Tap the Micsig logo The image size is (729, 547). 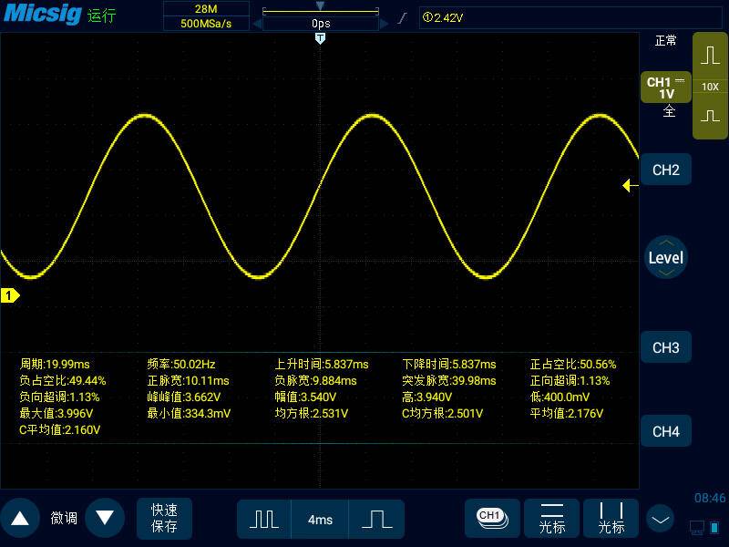point(43,14)
